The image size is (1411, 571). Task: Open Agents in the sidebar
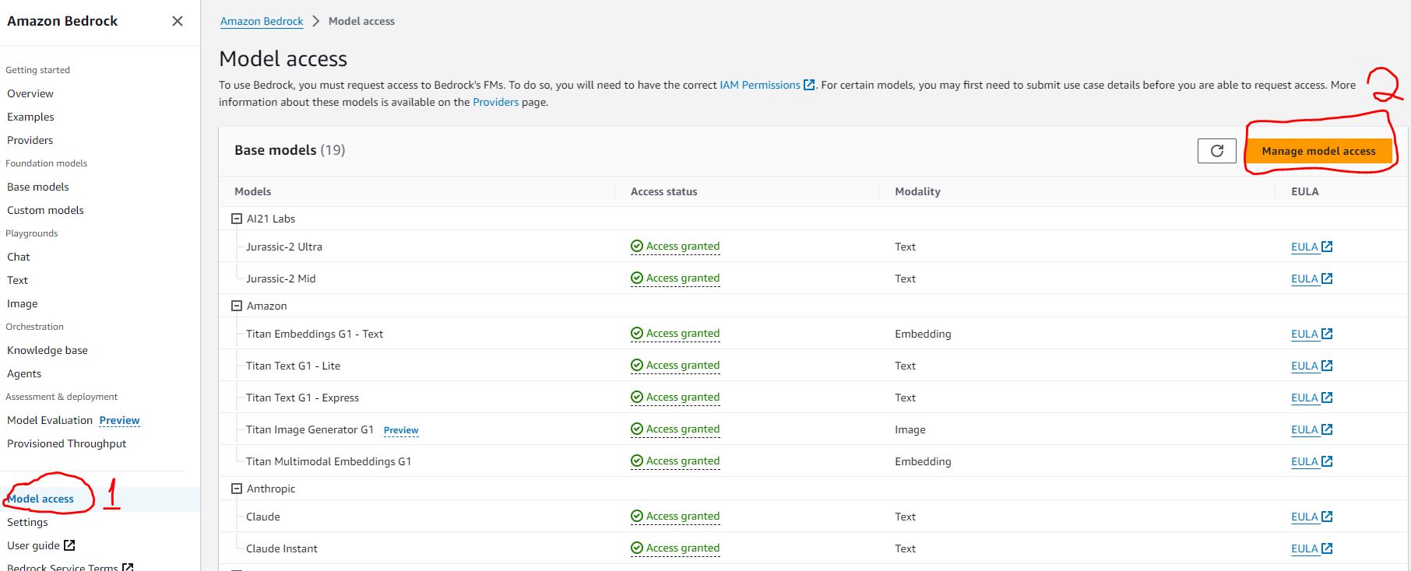pyautogui.click(x=24, y=373)
